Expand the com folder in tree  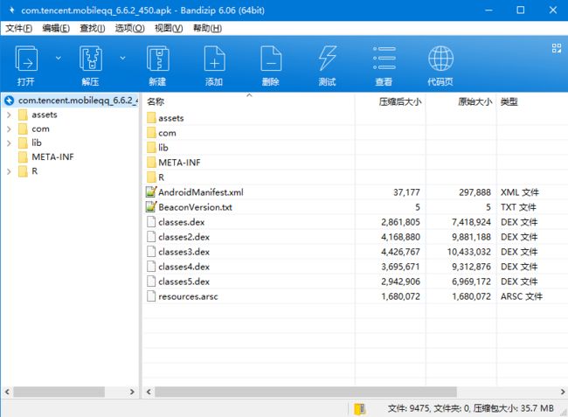(x=9, y=129)
